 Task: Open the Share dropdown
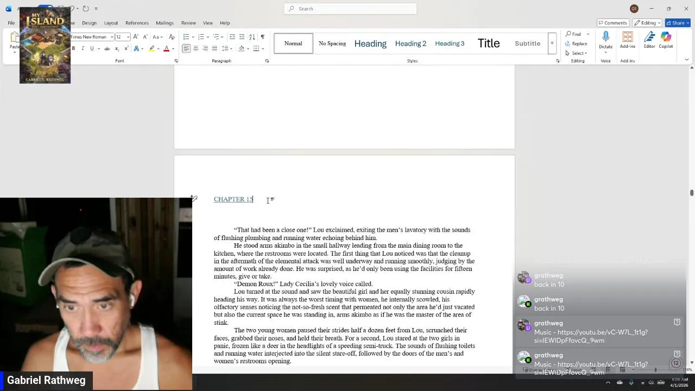click(678, 23)
